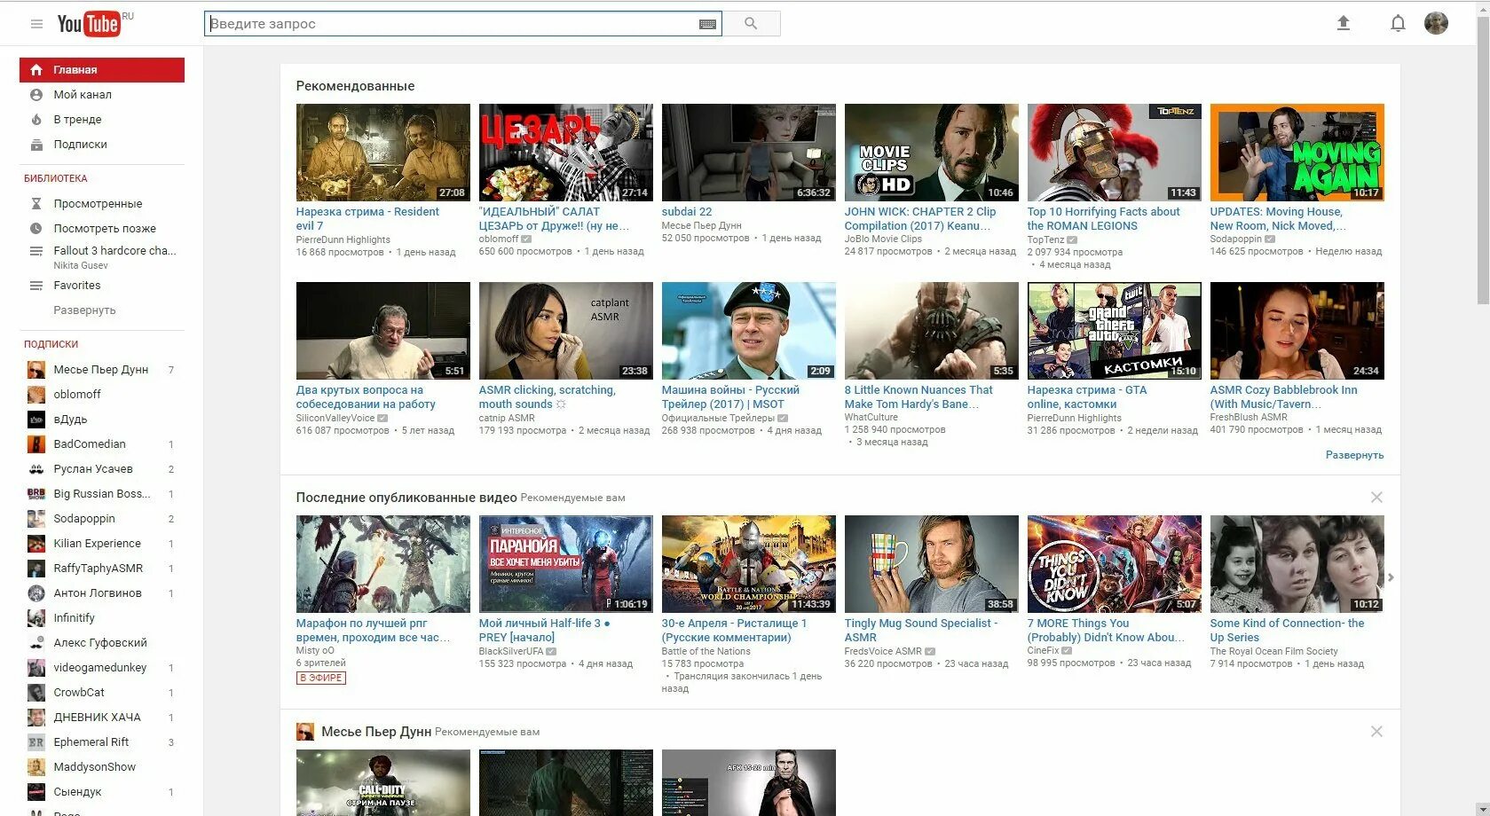Viewport: 1490px width, 816px height.
Task: Open вДудь channel icon
Action: [x=36, y=420]
